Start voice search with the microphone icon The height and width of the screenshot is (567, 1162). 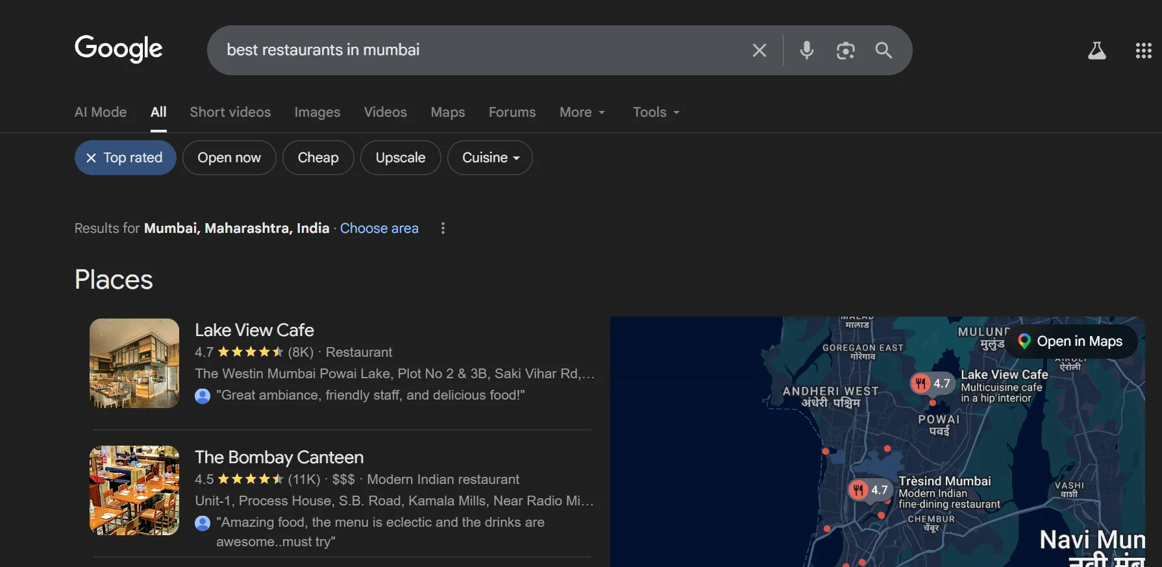[807, 50]
